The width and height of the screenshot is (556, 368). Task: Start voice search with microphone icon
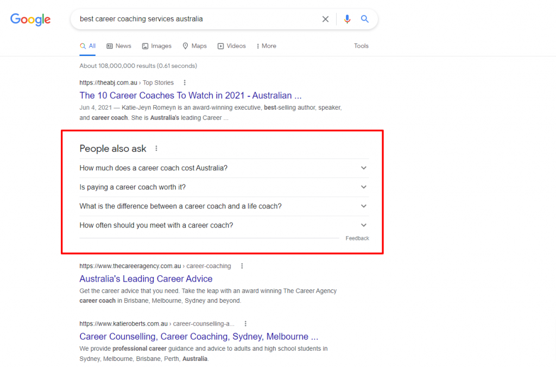[347, 19]
